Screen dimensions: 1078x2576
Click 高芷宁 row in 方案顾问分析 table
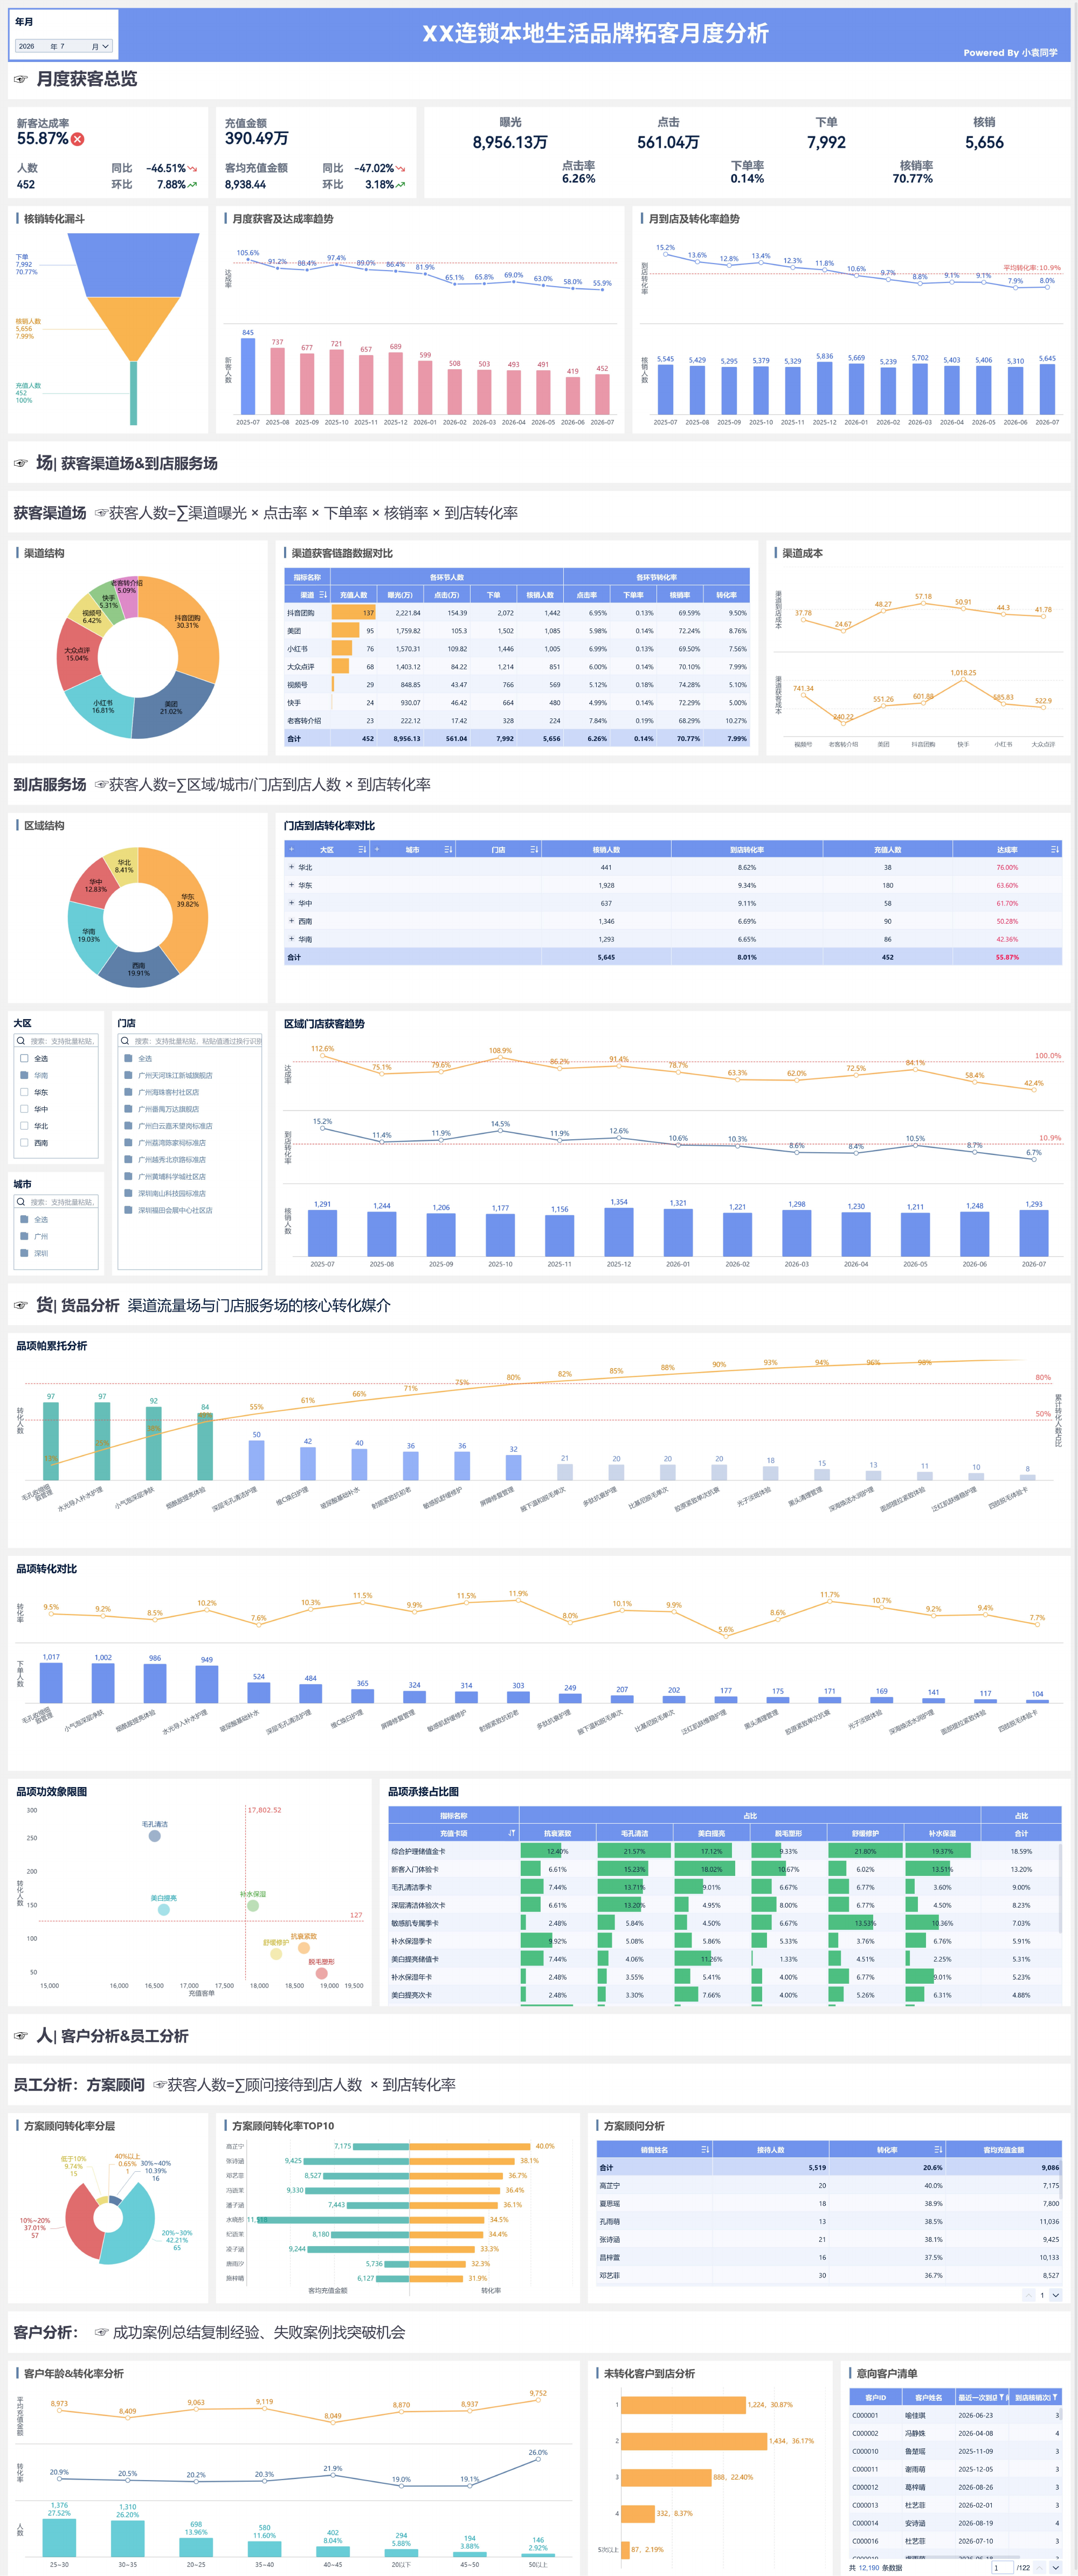[829, 2185]
